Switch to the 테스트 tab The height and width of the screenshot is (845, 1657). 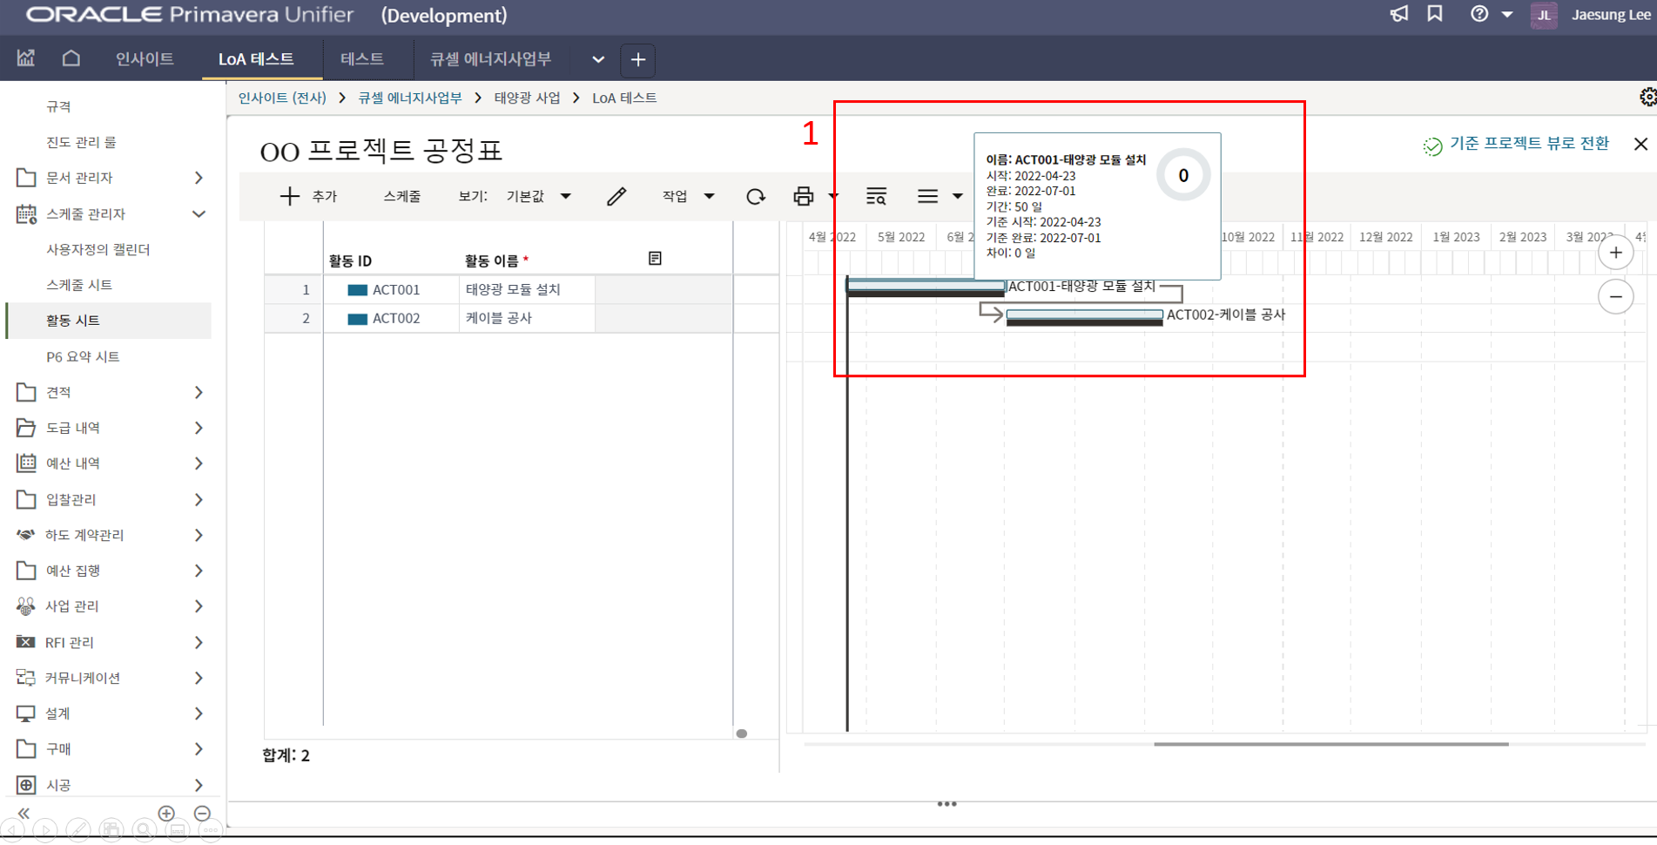(362, 59)
